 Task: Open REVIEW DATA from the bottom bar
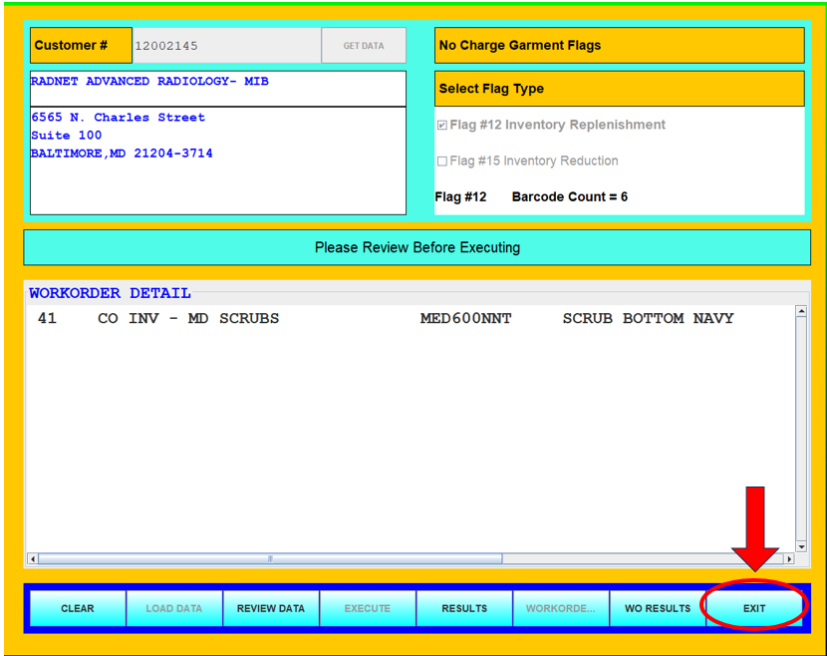point(270,608)
